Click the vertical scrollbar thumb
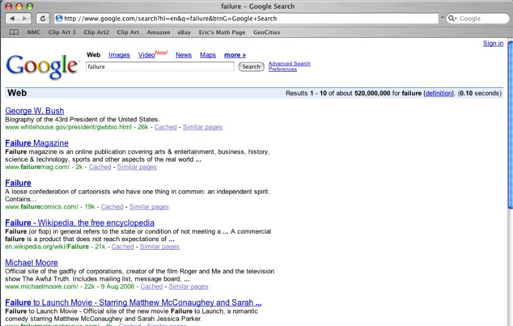513x326 pixels. pos(510,124)
